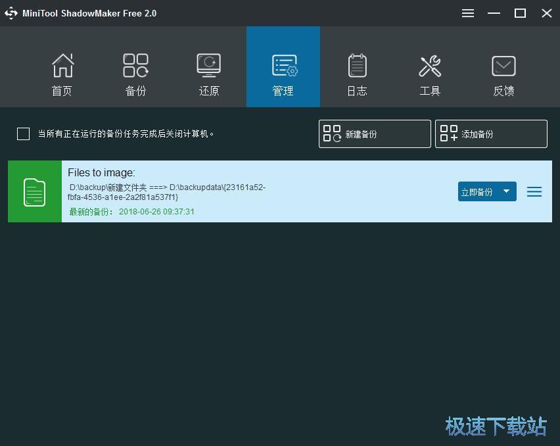
Task: Select the 管理 manage tab
Action: 283,67
